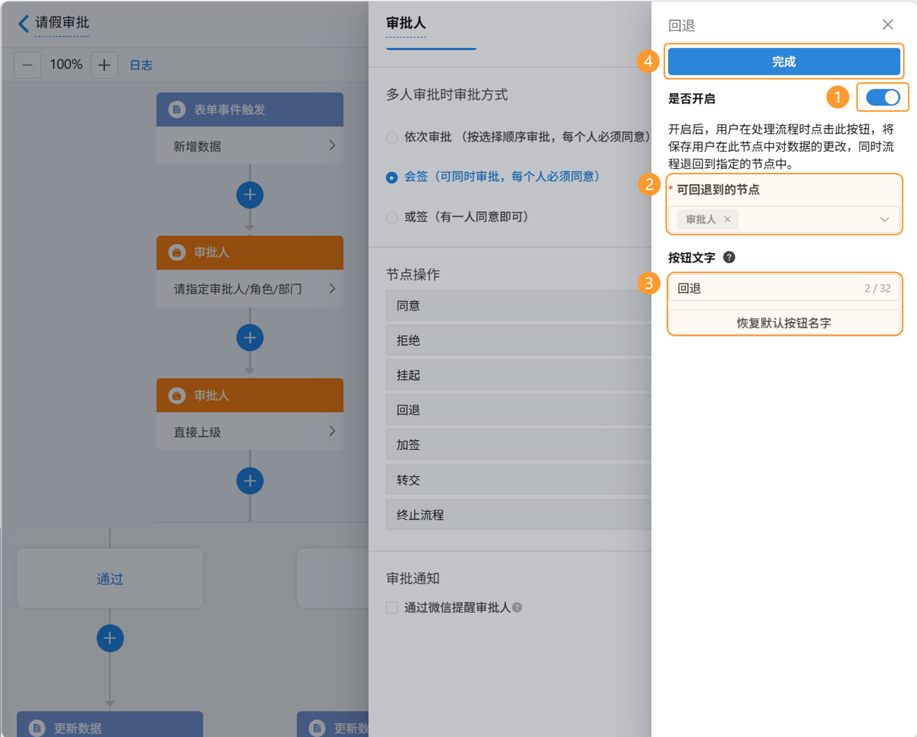The image size is (917, 737).
Task: Click the help icon beside 按钮文字
Action: pos(729,257)
